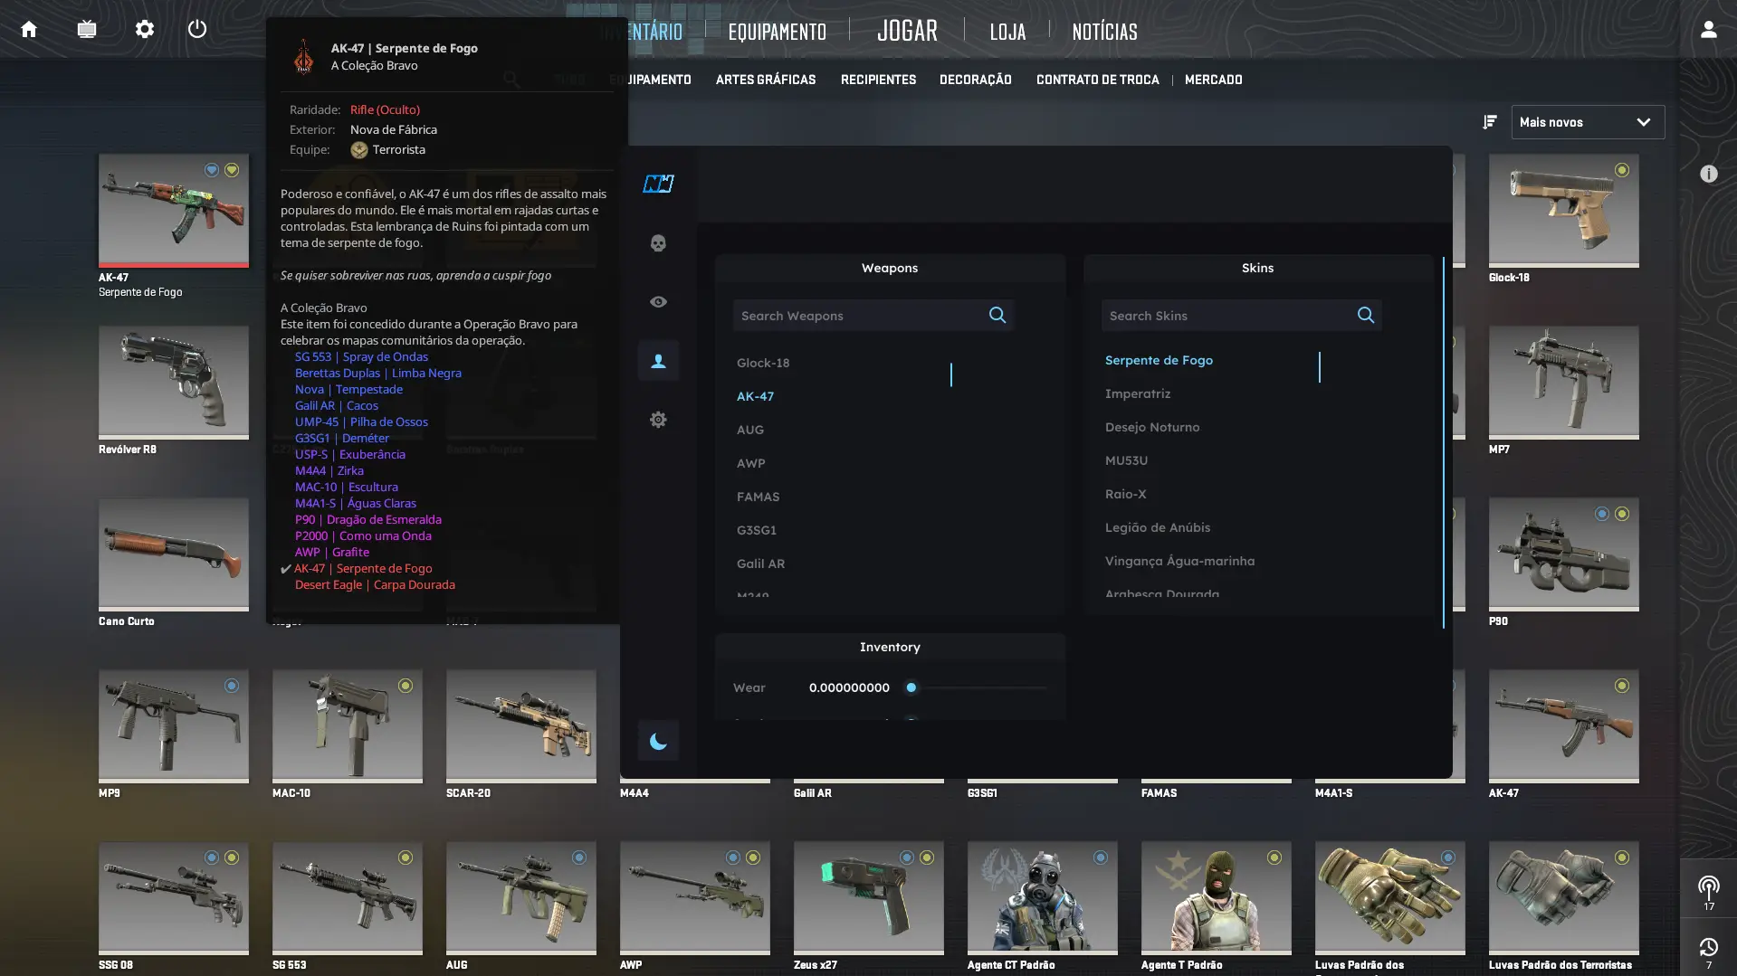Select AK-47 in Weapons list
This screenshot has height=976, width=1737.
coord(755,396)
